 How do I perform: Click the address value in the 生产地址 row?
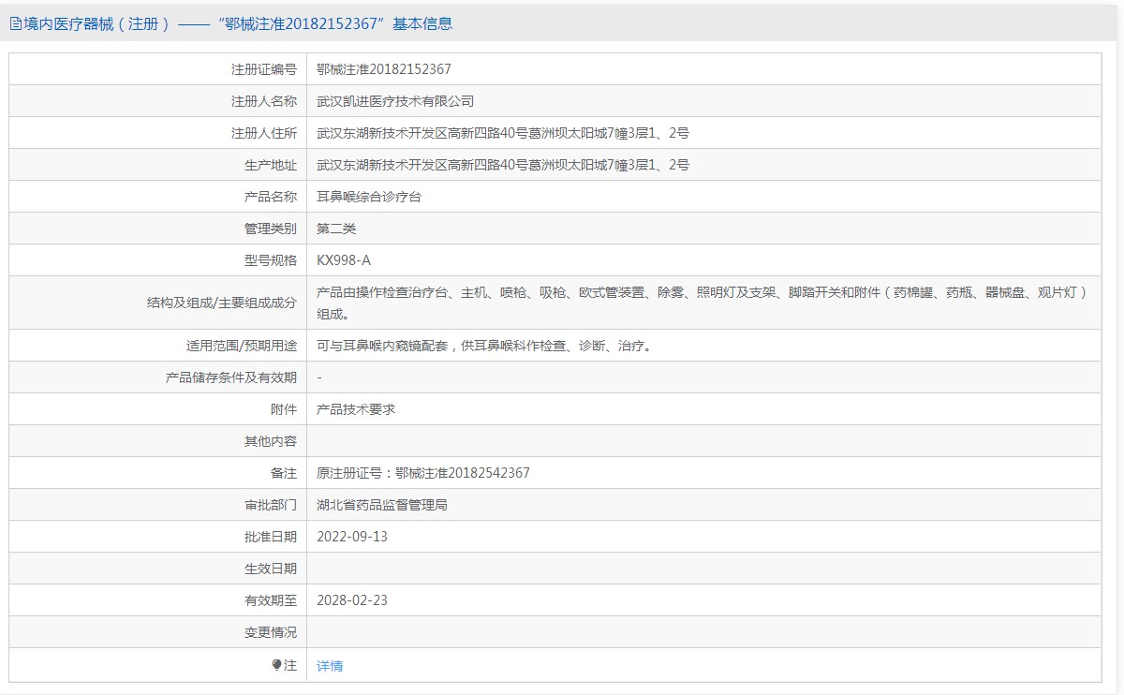(503, 165)
